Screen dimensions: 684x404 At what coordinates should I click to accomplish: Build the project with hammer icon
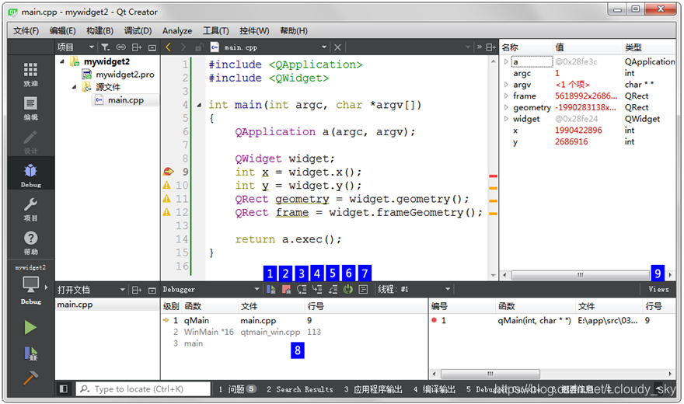(x=30, y=378)
